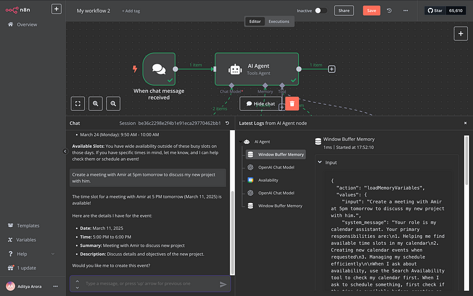The width and height of the screenshot is (473, 296).
Task: Click the n8n logo
Action: [x=18, y=10]
